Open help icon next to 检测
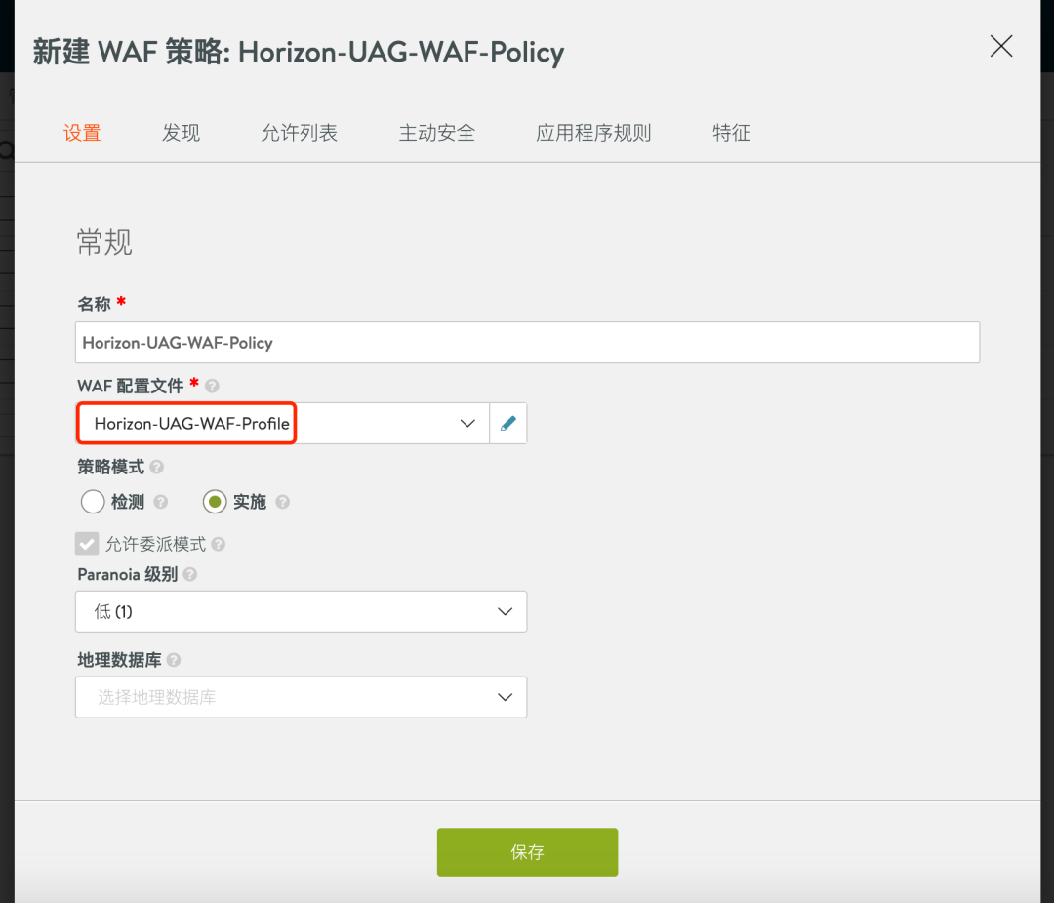 161,502
